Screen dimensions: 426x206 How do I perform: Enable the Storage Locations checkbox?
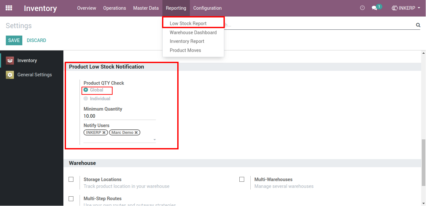click(x=71, y=179)
